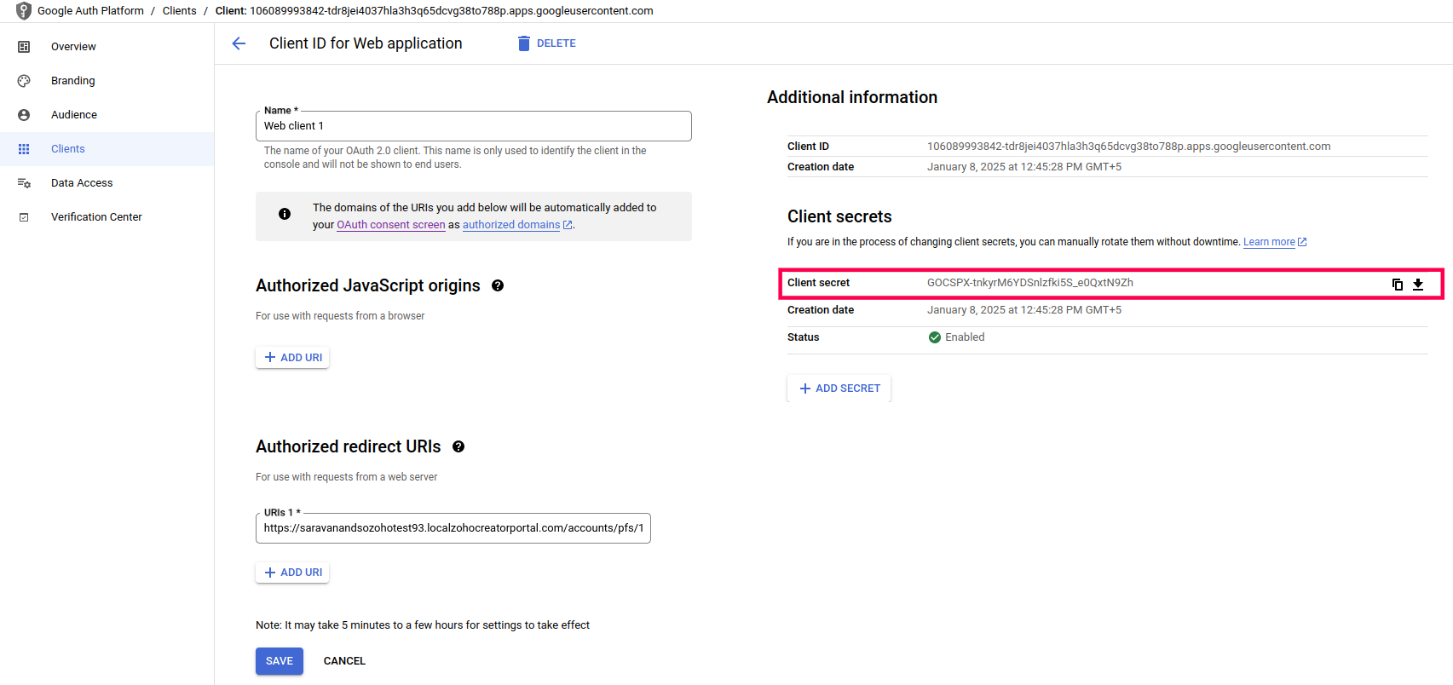Click the trash Delete icon
Screen dimensions: 1453x685
point(524,43)
